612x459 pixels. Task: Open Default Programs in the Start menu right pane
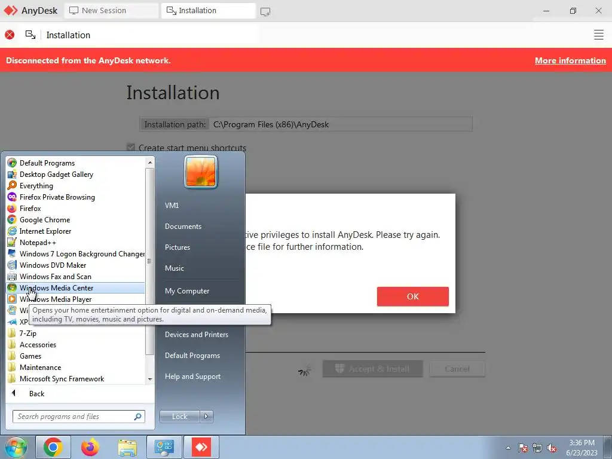pos(192,356)
